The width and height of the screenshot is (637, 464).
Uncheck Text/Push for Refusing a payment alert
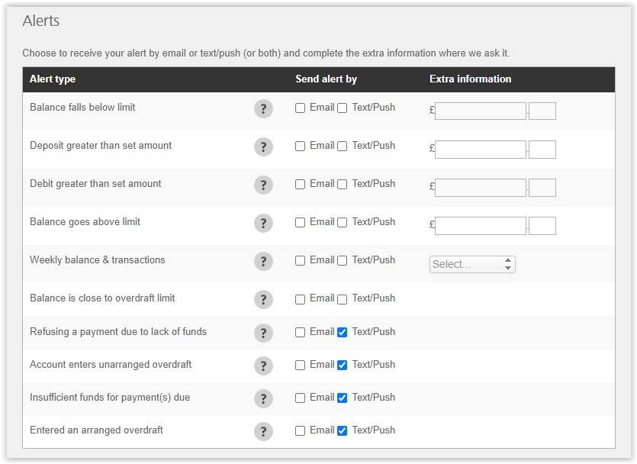(x=342, y=333)
